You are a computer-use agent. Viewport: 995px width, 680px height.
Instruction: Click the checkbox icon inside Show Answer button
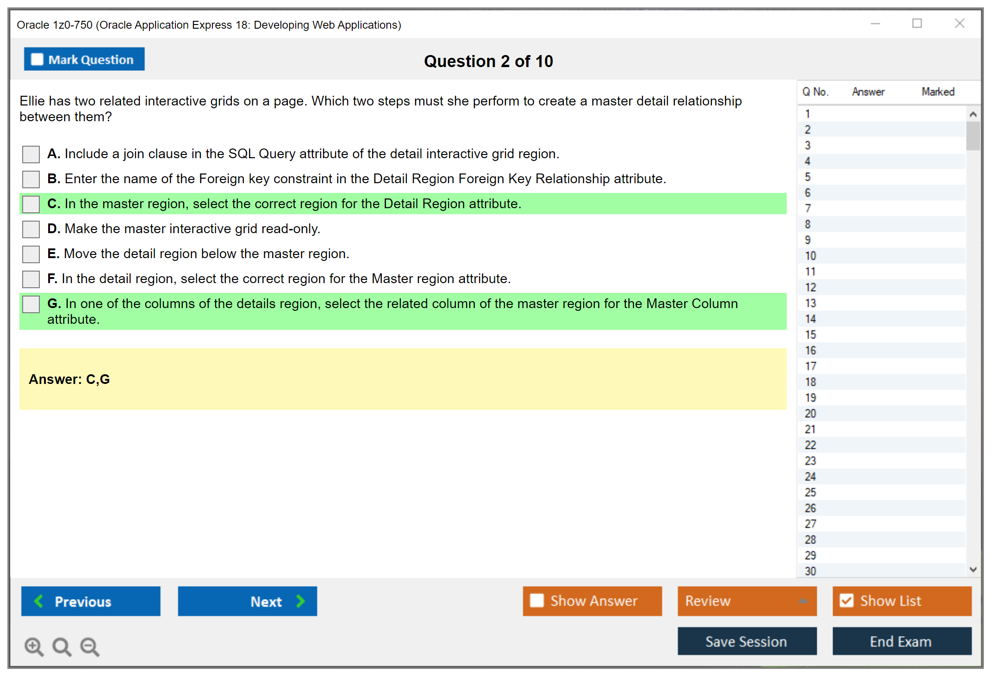537,601
